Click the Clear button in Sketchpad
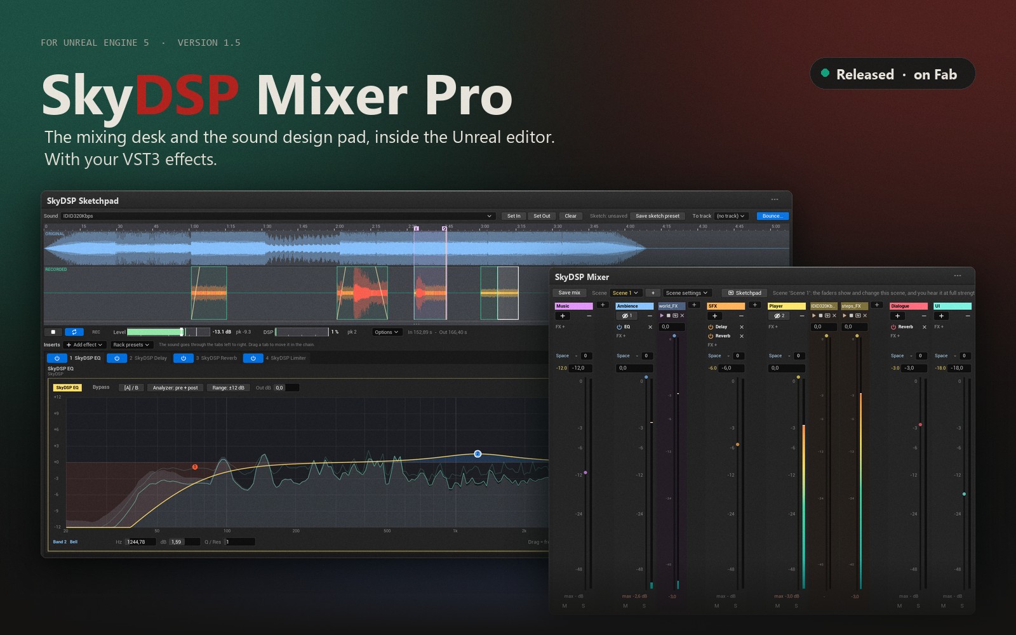Viewport: 1016px width, 635px height. 571,216
